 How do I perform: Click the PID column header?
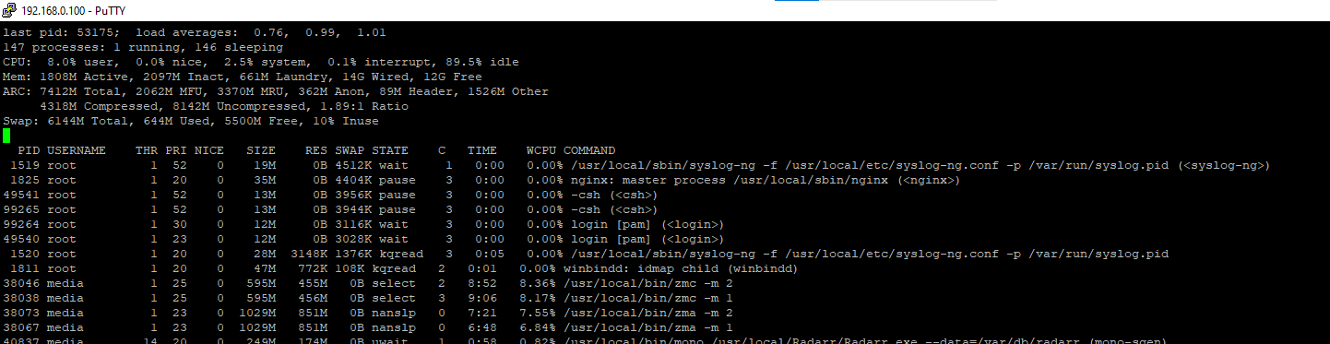pyautogui.click(x=29, y=150)
